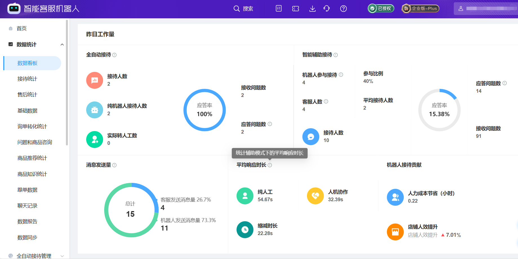Click the info icon next to 全自动接待

[114, 55]
